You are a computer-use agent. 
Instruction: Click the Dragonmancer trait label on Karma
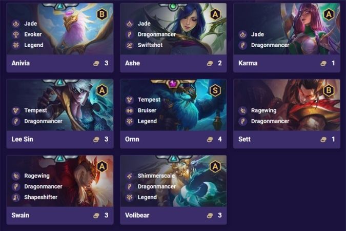click(x=270, y=45)
